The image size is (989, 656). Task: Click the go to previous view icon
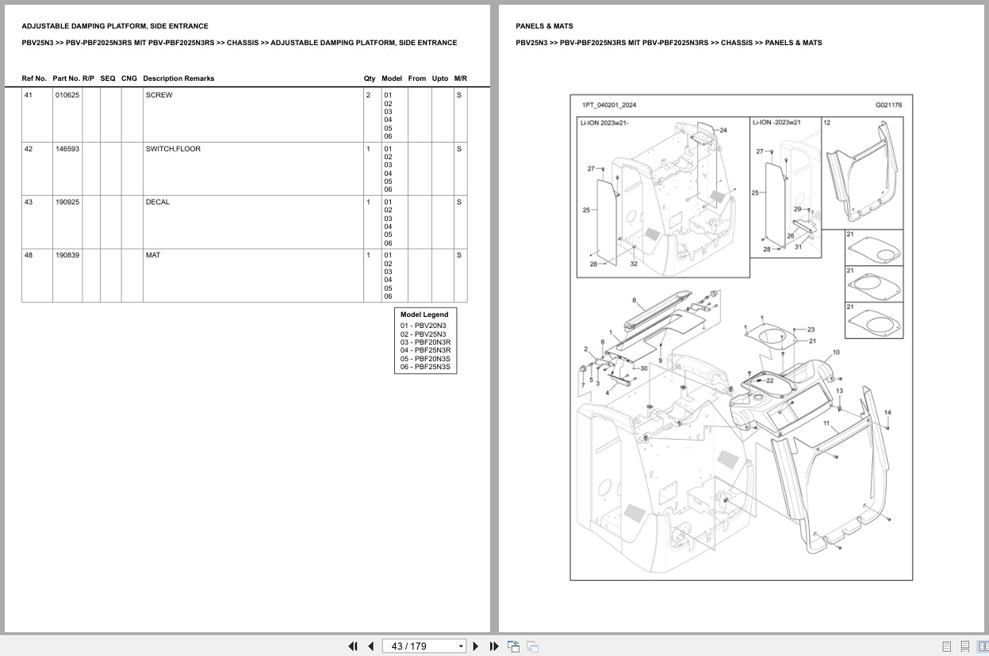(x=514, y=646)
